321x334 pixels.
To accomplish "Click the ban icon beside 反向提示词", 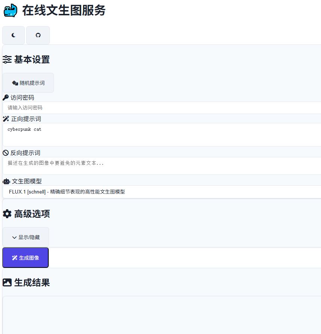I will [x=6, y=153].
